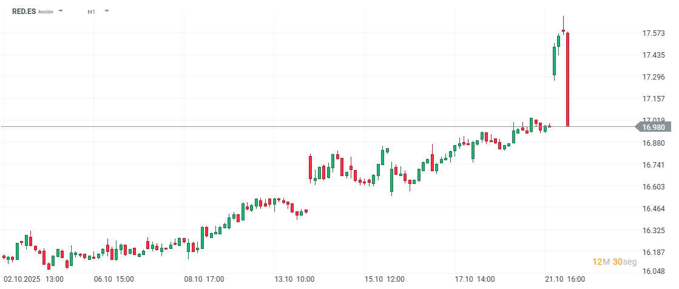Image resolution: width=679 pixels, height=289 pixels.
Task: Select the 08.10 17:00 time label
Action: tap(204, 279)
